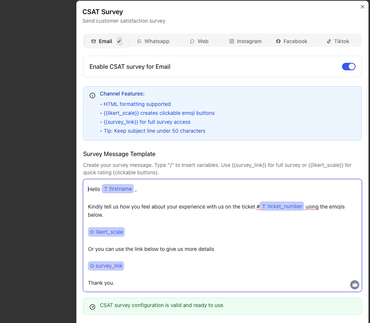Click the checkmark next to the Email label
This screenshot has height=323, width=370.
point(118,41)
